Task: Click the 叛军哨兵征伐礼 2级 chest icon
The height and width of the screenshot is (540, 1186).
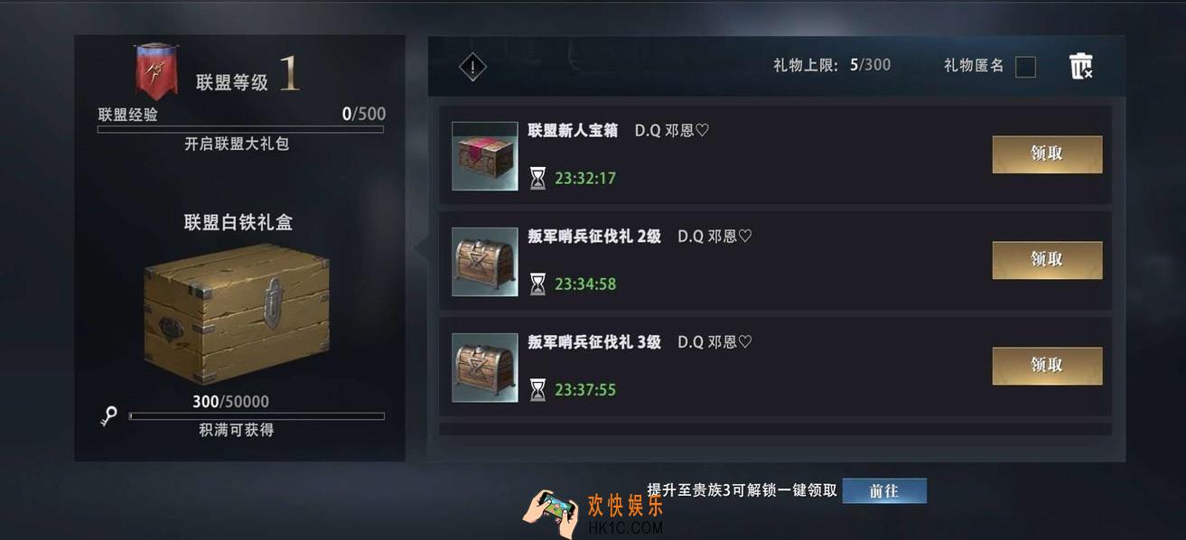Action: [485, 262]
